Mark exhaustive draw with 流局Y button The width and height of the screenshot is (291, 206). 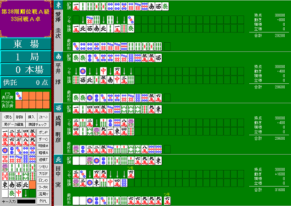click(x=43, y=194)
